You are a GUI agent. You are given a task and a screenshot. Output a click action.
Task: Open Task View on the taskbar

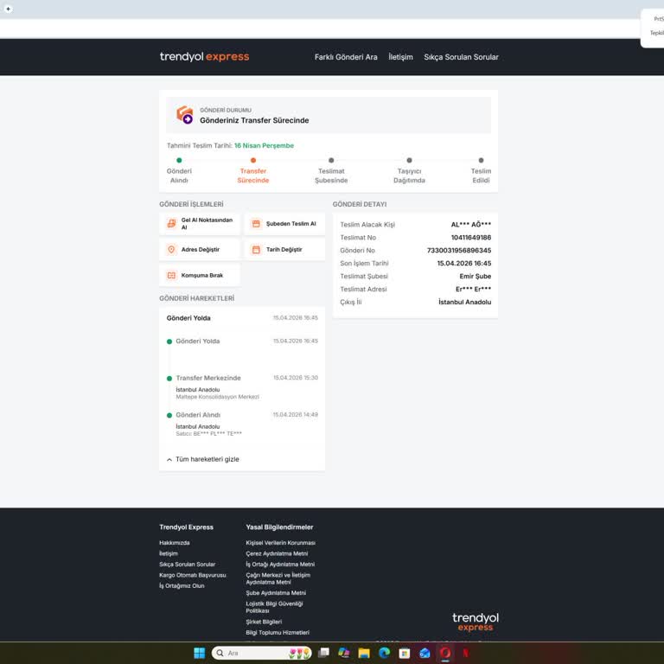323,653
